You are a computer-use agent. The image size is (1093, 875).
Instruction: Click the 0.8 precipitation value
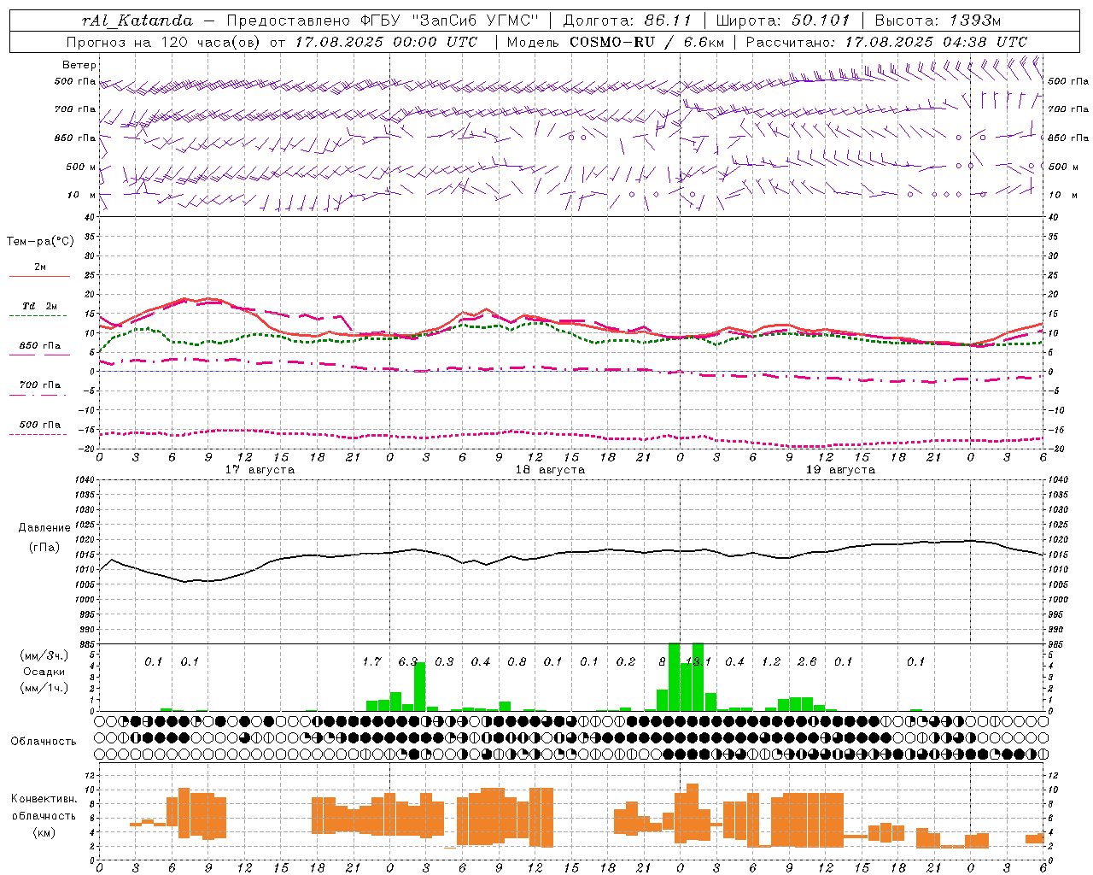[x=517, y=662]
